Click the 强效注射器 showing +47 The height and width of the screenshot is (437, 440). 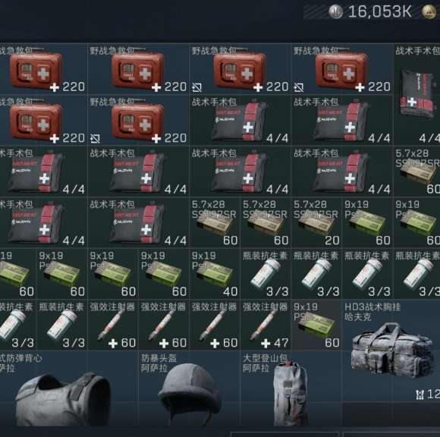[x=266, y=325]
